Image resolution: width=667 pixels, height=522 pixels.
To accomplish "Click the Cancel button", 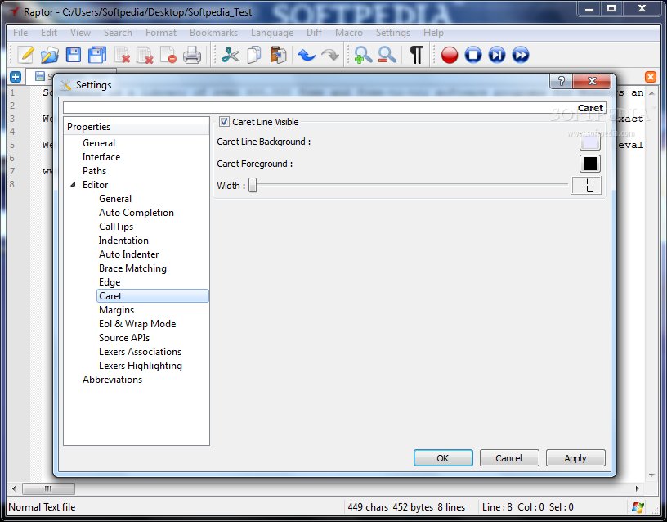I will pyautogui.click(x=509, y=458).
